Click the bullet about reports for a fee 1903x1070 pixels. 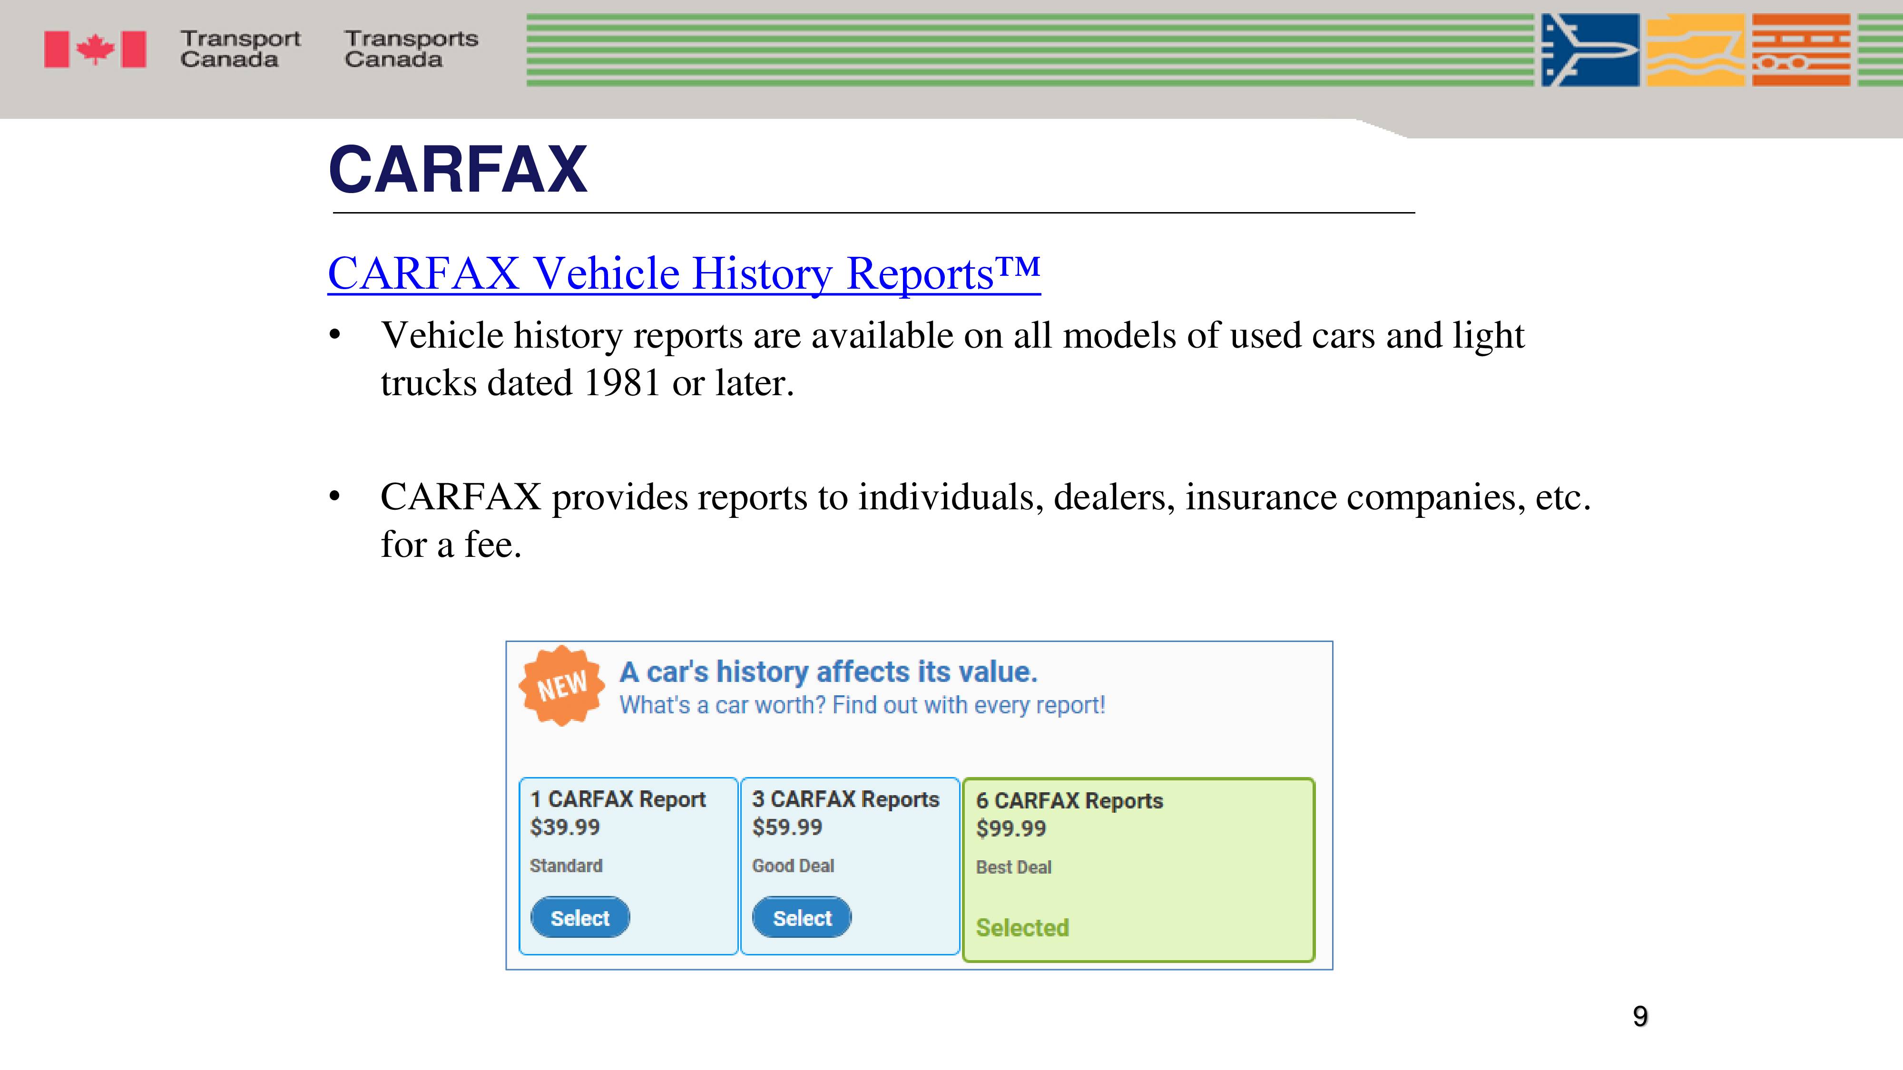(985, 521)
